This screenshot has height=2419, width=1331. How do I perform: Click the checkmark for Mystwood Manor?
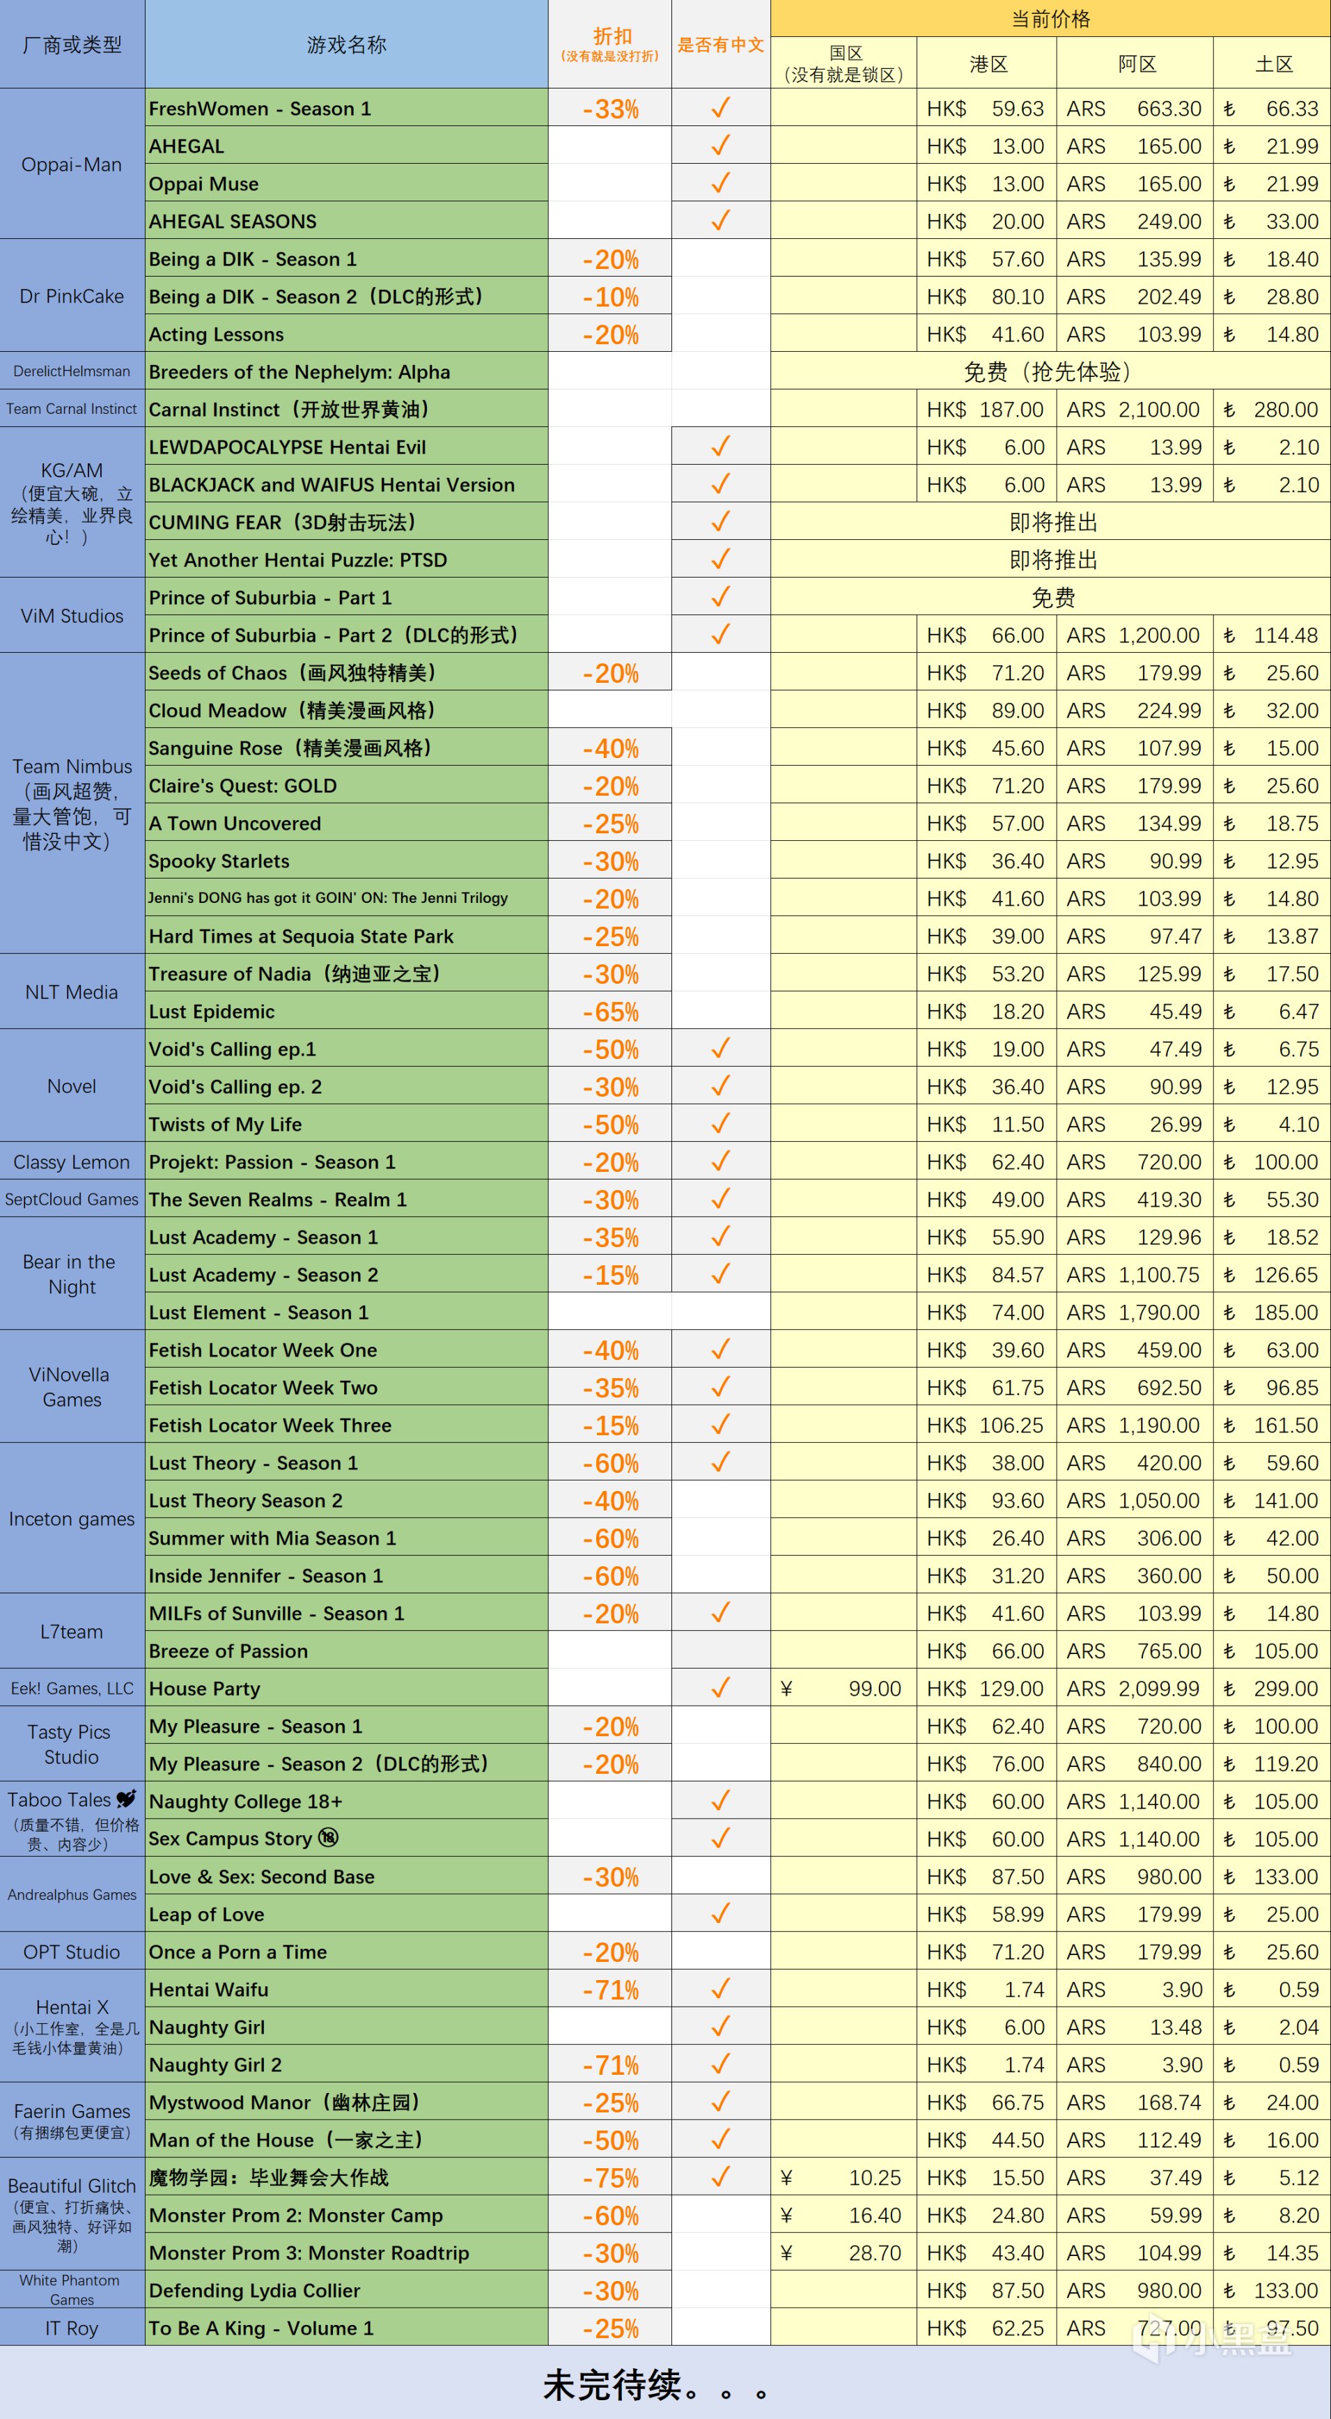click(720, 2101)
